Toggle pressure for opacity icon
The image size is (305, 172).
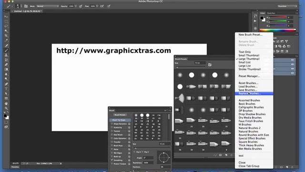point(81,6)
